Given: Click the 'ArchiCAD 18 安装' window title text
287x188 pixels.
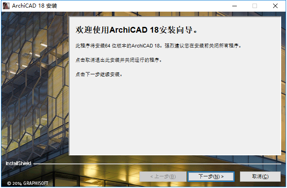Looking at the screenshot, I should (x=35, y=6).
